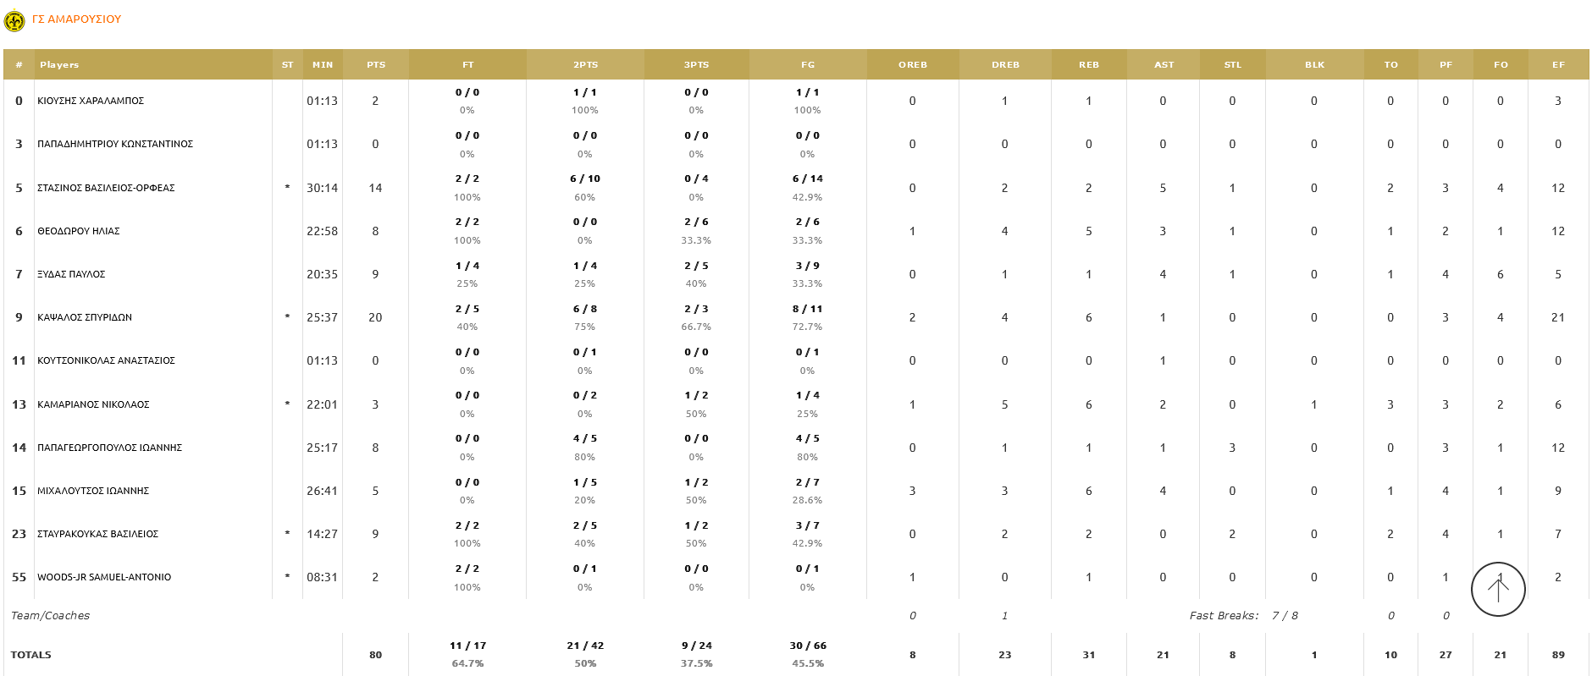Click the REB column header
Image resolution: width=1592 pixels, height=676 pixels.
1089,64
